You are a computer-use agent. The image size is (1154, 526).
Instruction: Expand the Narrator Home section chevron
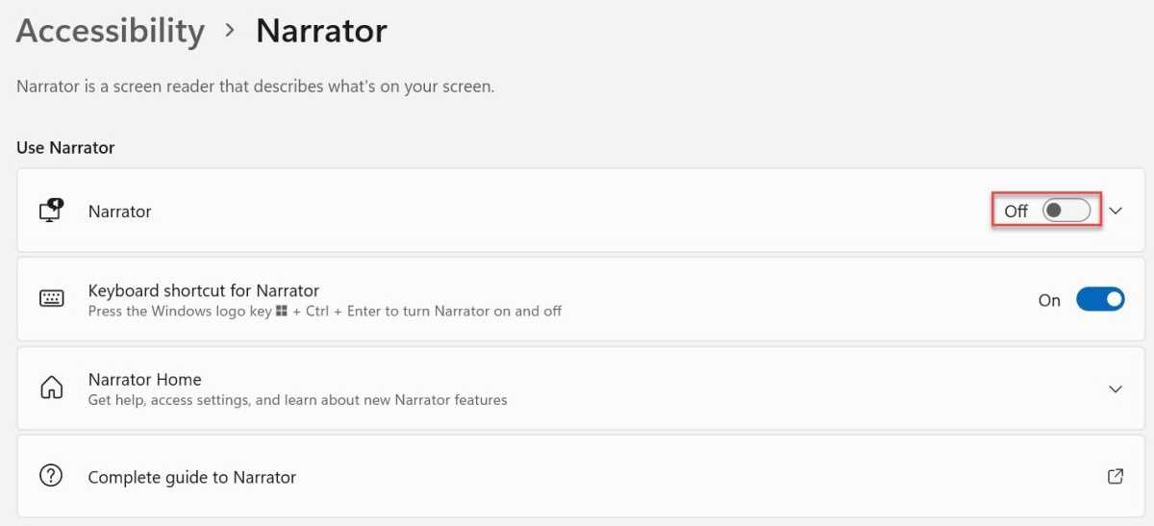click(1116, 389)
